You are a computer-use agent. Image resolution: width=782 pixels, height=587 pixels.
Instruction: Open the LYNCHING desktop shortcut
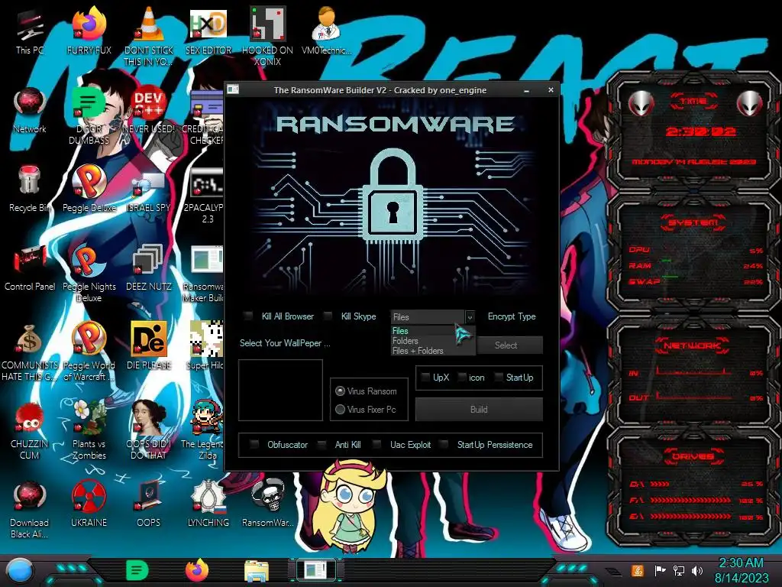pyautogui.click(x=208, y=505)
